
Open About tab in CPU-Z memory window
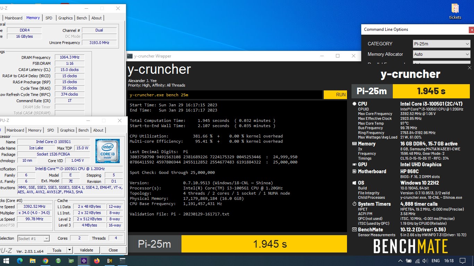(96, 18)
